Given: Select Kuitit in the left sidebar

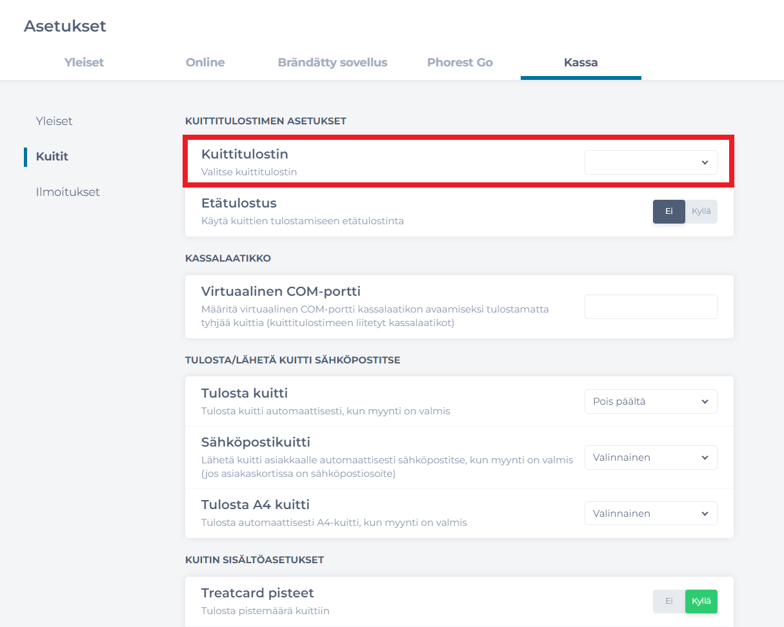Looking at the screenshot, I should (52, 157).
